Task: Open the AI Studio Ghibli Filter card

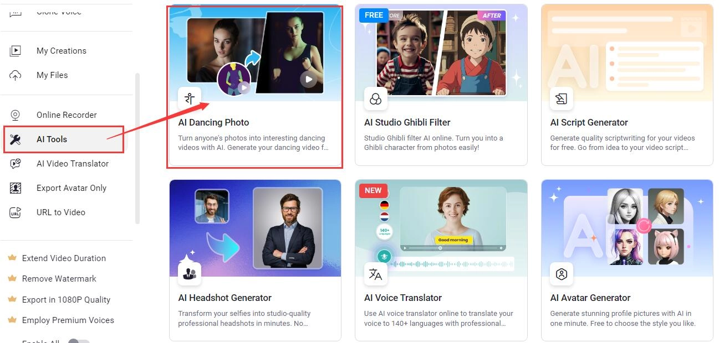Action: [441, 85]
